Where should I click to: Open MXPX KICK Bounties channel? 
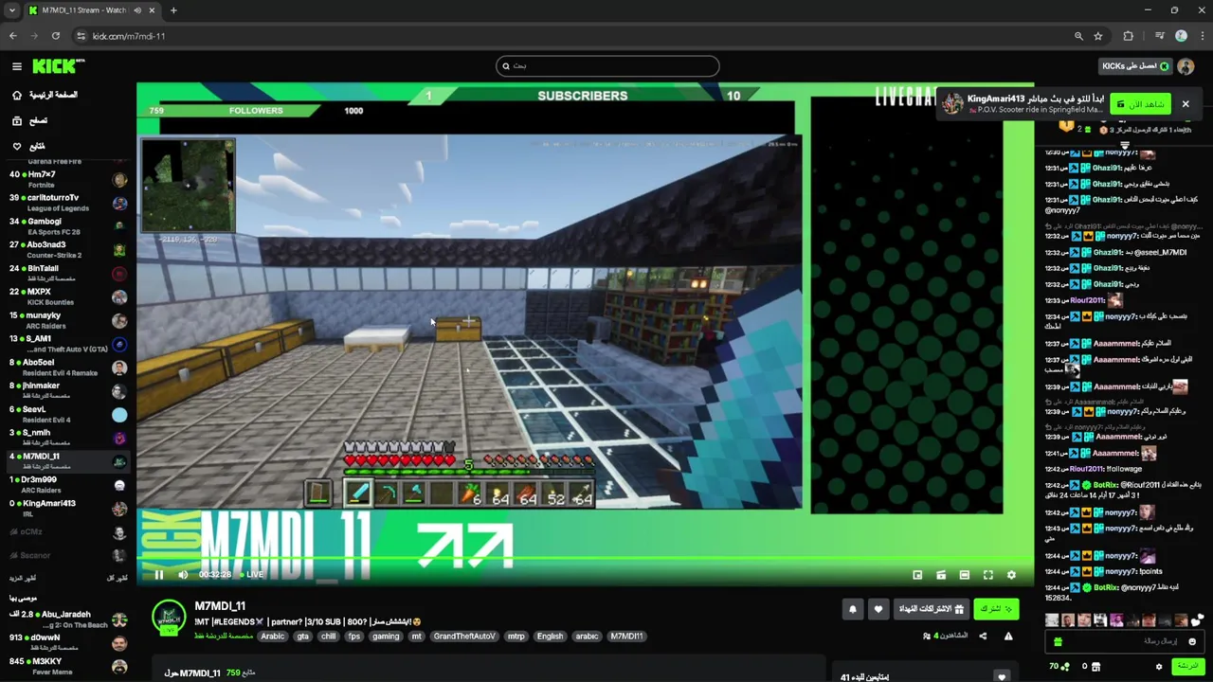coord(66,296)
